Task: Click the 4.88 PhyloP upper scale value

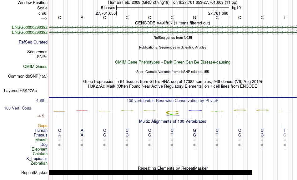Action: [40, 100]
